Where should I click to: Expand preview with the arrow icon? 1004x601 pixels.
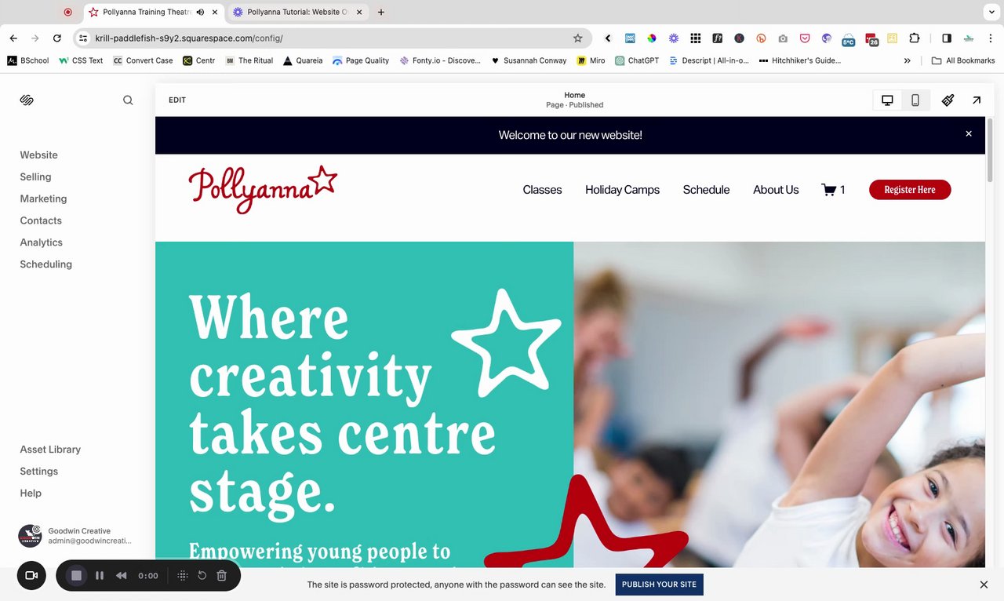tap(977, 100)
